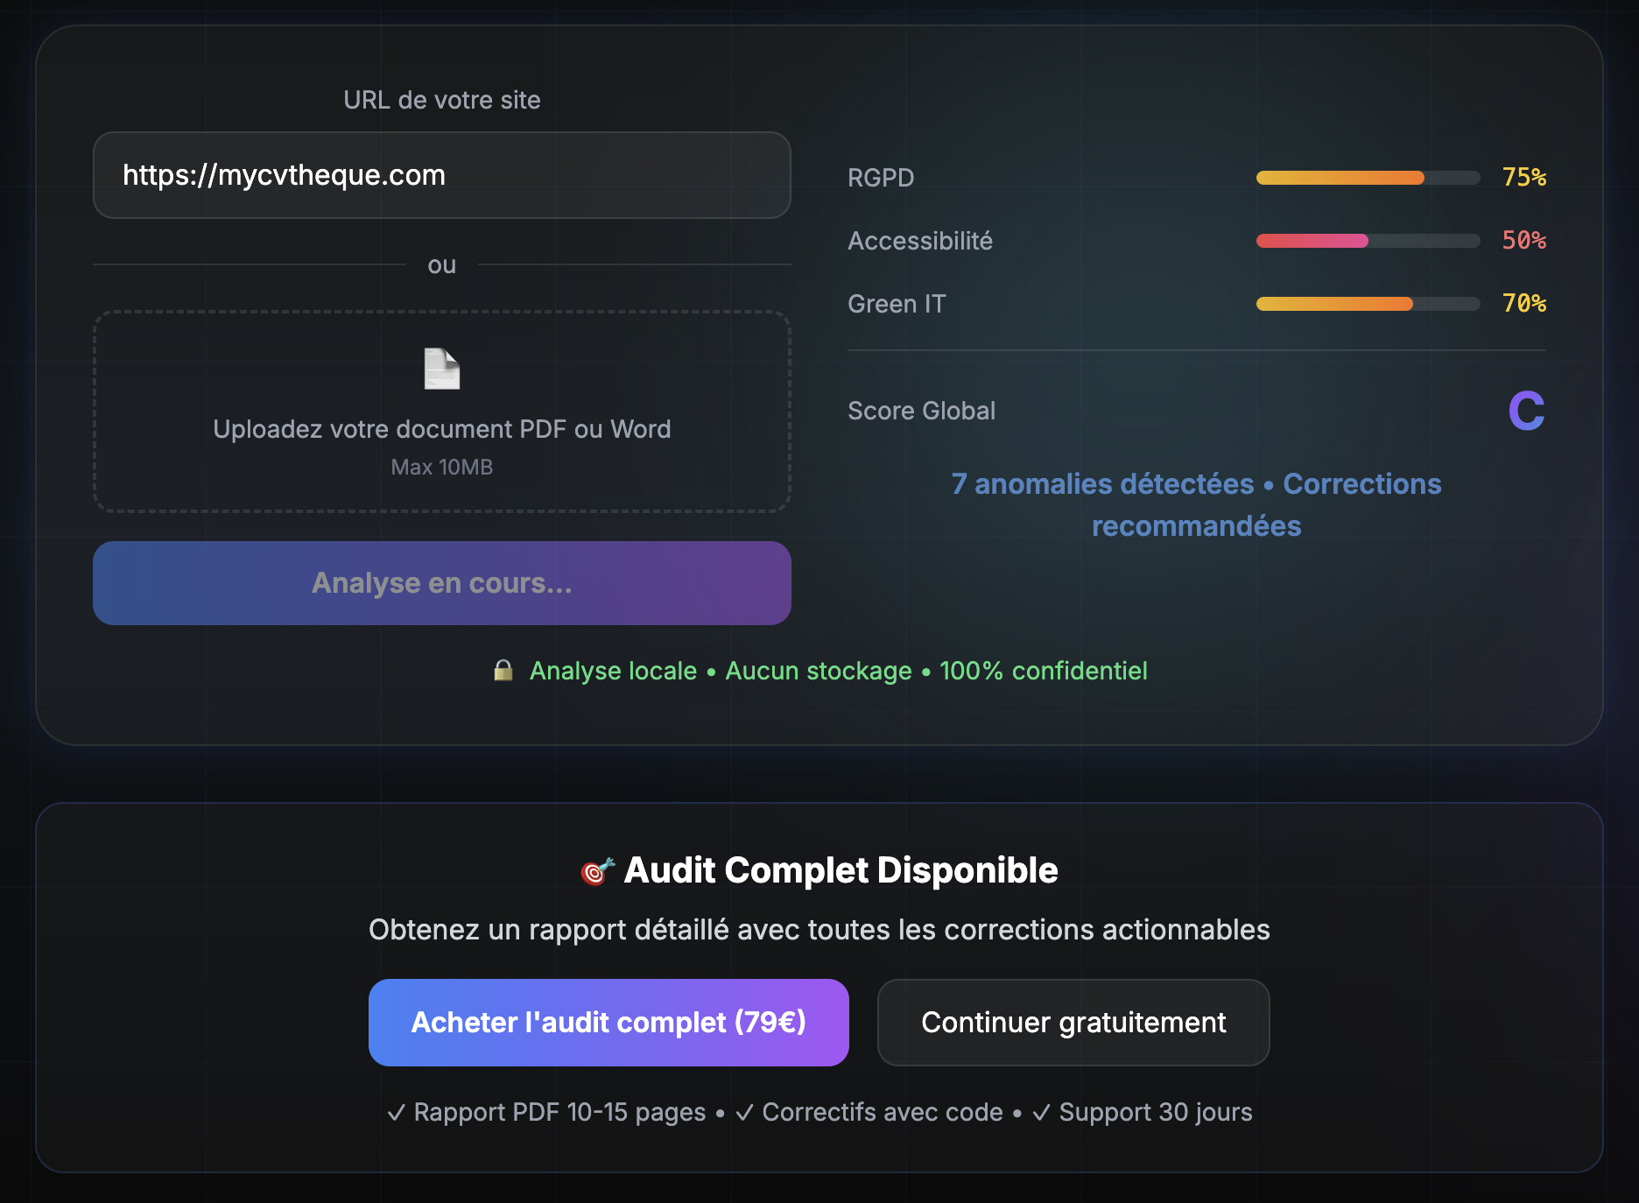Click the padlock icon before 'Analyse locale'

[x=503, y=670]
